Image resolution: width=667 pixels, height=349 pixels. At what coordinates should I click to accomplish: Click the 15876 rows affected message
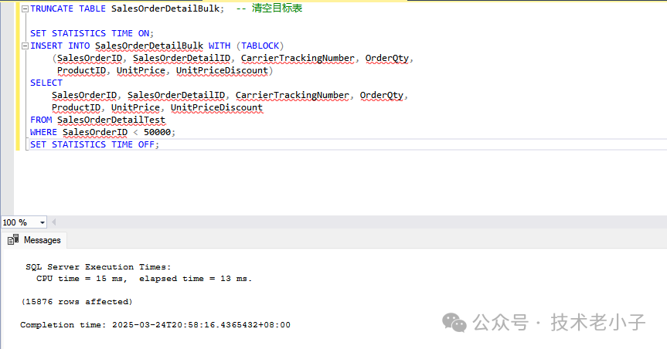click(x=77, y=301)
